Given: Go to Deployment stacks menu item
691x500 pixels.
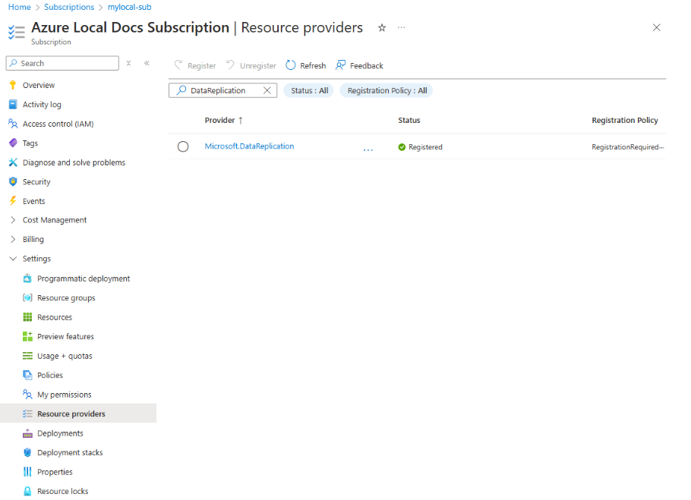Looking at the screenshot, I should tap(70, 453).
